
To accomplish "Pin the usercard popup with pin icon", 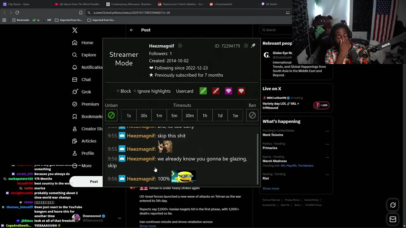I will (253, 46).
